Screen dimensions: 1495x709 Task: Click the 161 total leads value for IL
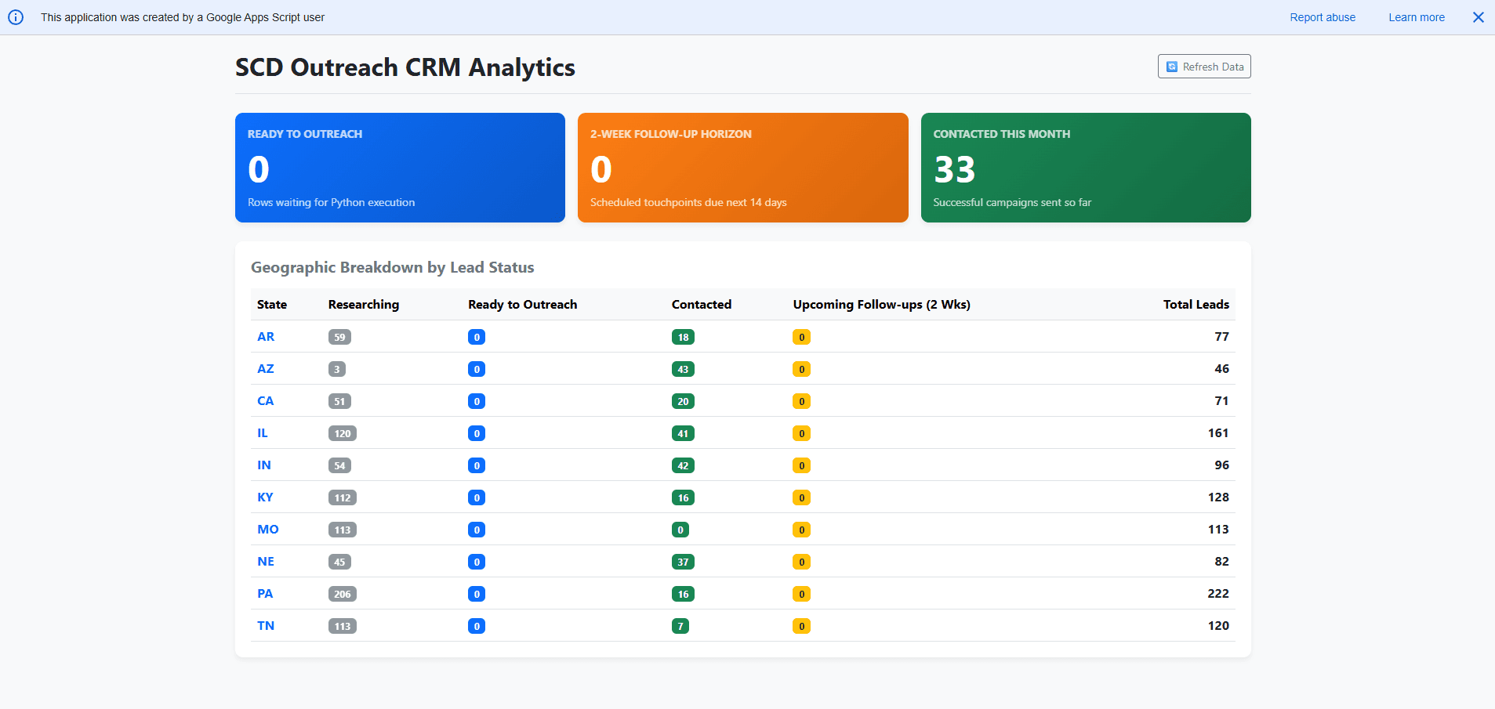point(1218,433)
